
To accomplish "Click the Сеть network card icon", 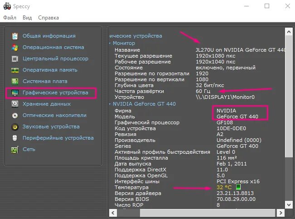I will tap(15, 150).
